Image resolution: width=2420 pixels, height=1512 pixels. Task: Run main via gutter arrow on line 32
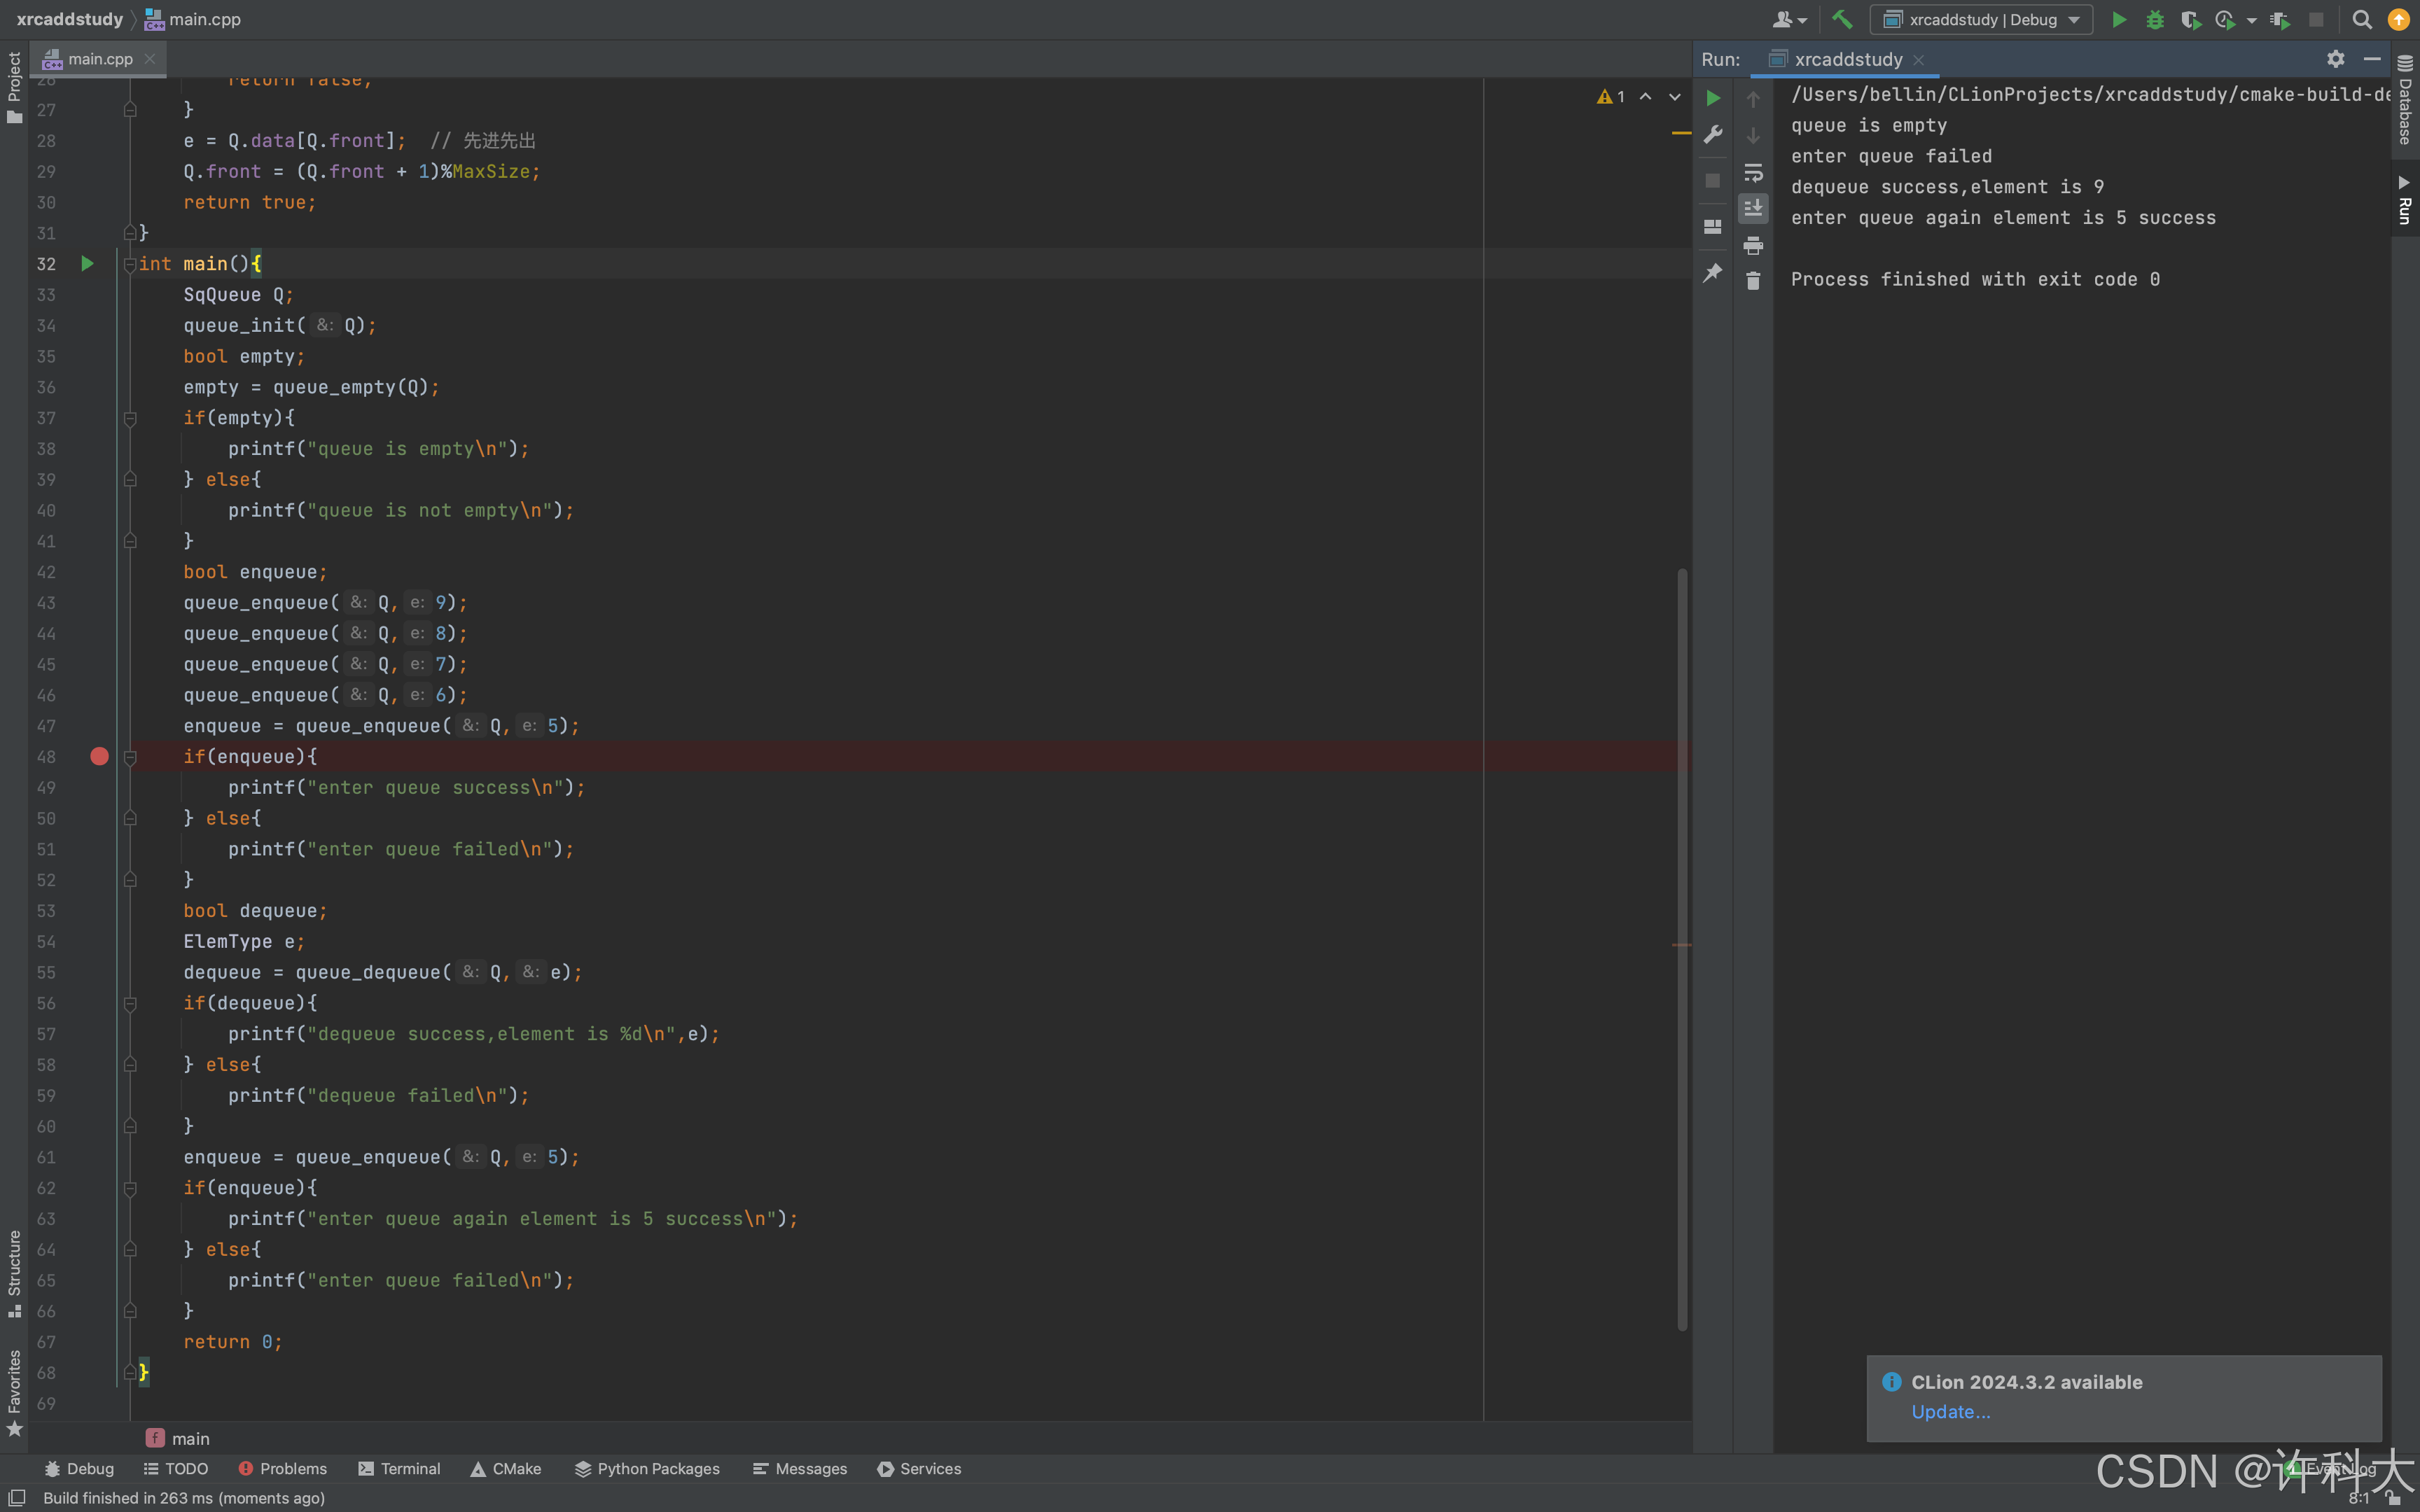pyautogui.click(x=87, y=264)
